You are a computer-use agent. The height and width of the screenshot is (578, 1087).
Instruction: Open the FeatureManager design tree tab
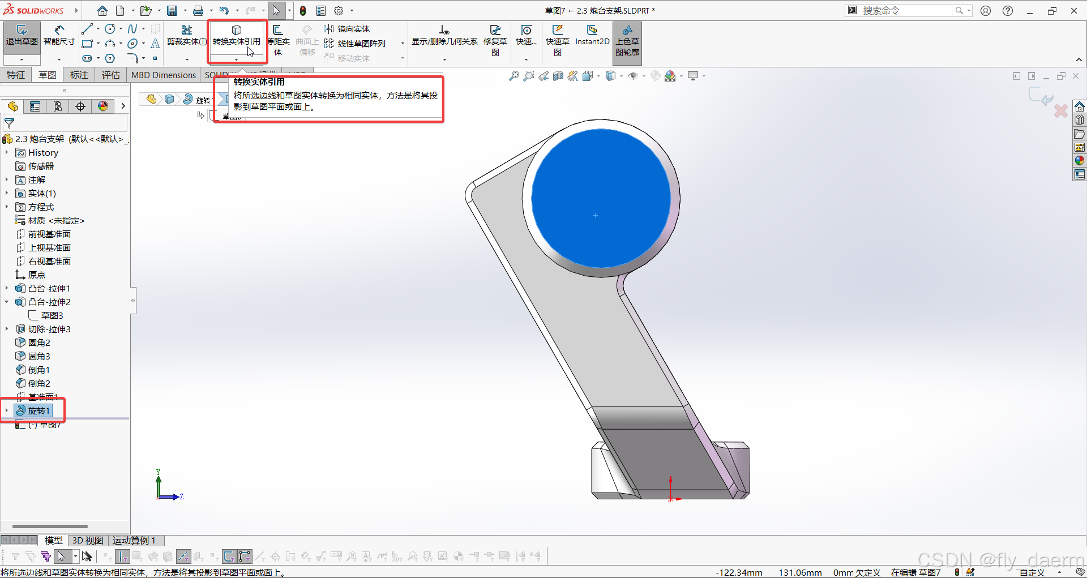12,106
